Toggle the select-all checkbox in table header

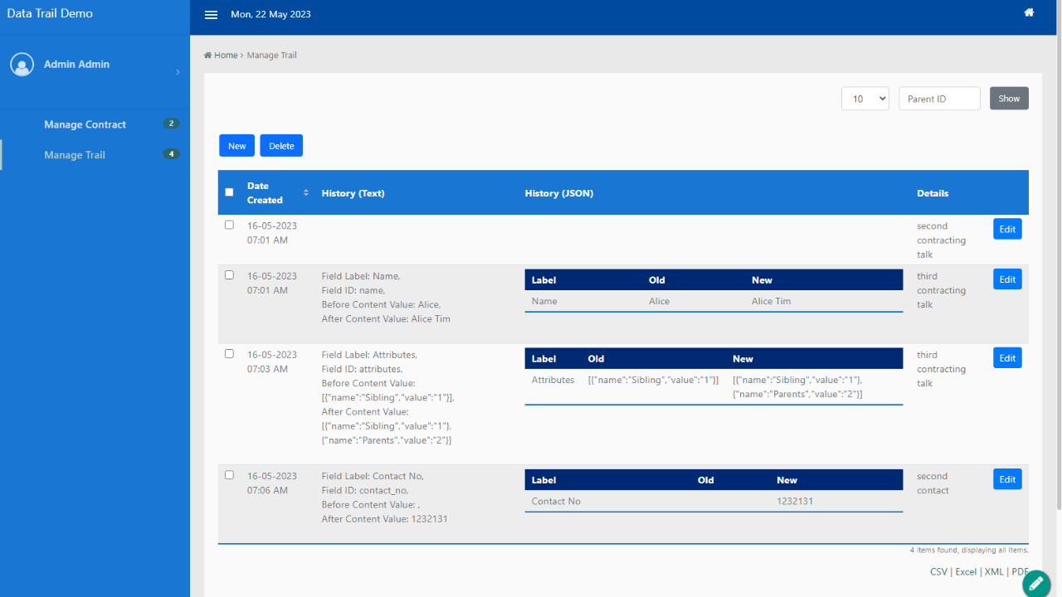coord(229,192)
